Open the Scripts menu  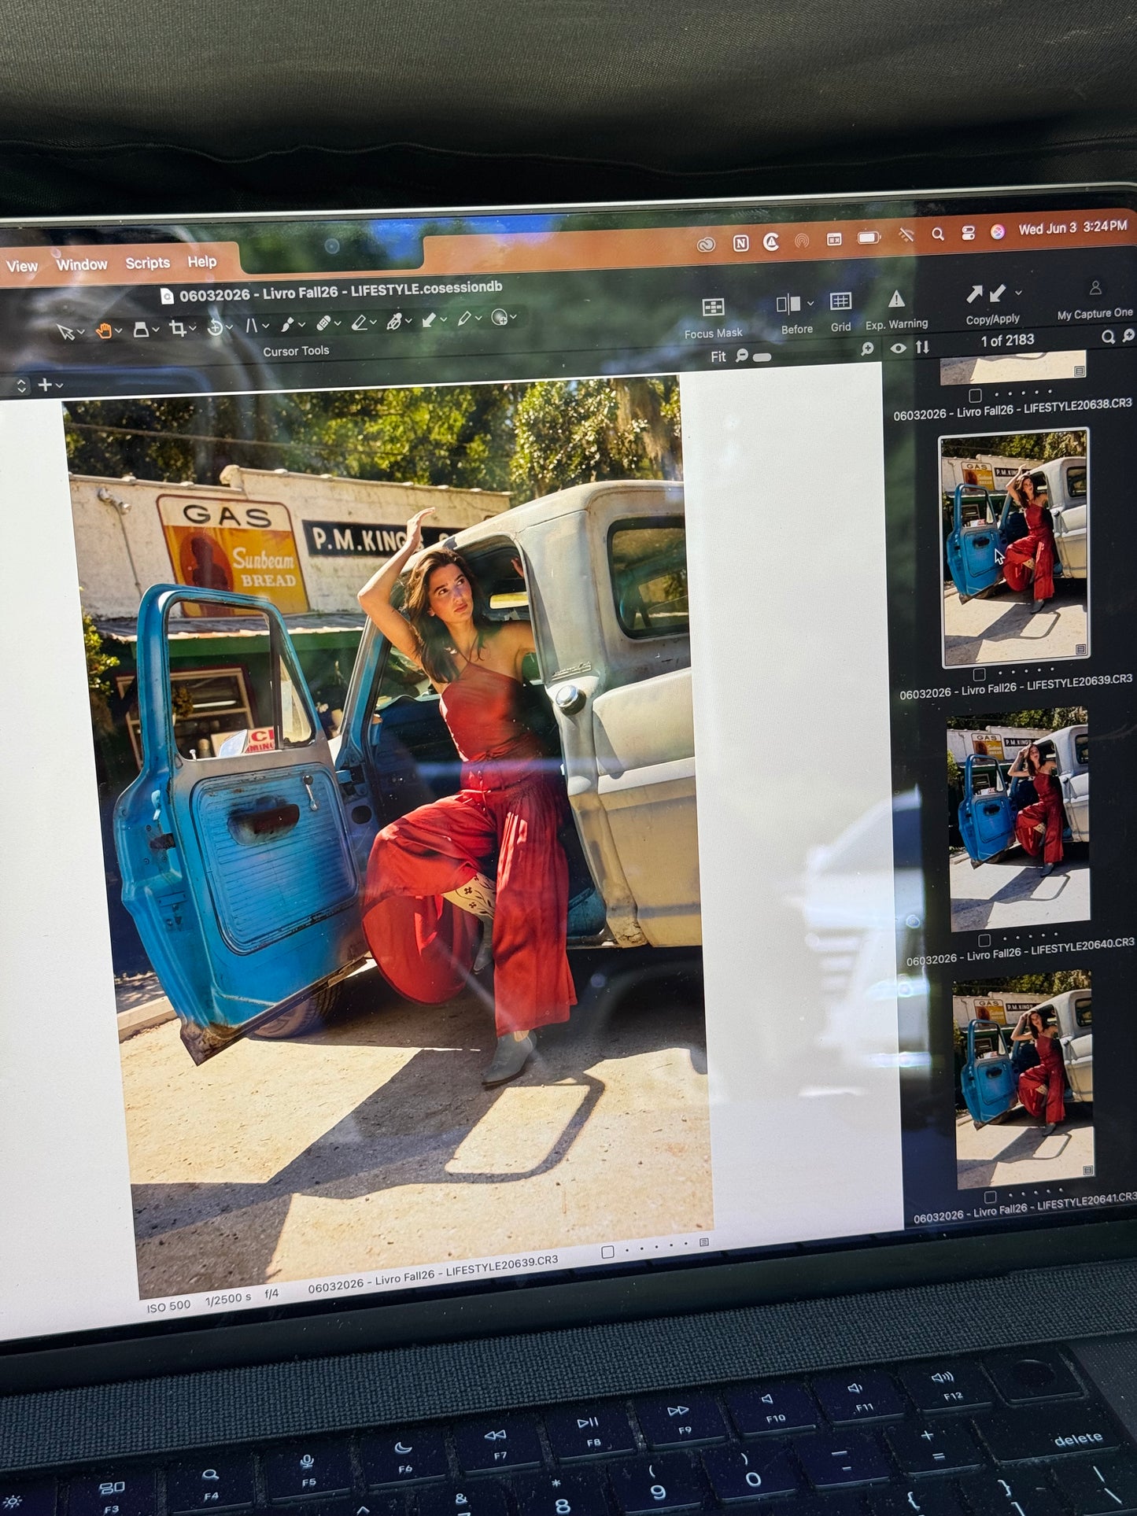[148, 263]
